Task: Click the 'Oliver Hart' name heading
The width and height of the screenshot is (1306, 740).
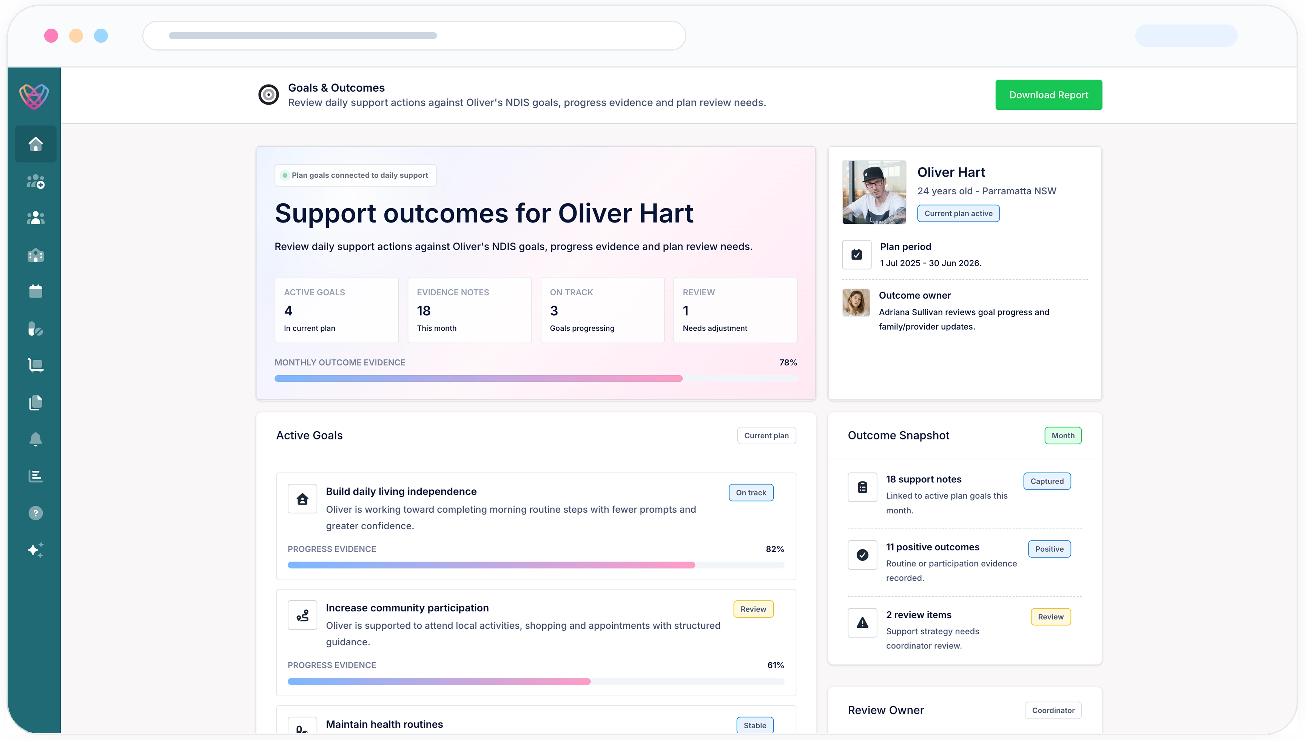Action: pos(951,172)
